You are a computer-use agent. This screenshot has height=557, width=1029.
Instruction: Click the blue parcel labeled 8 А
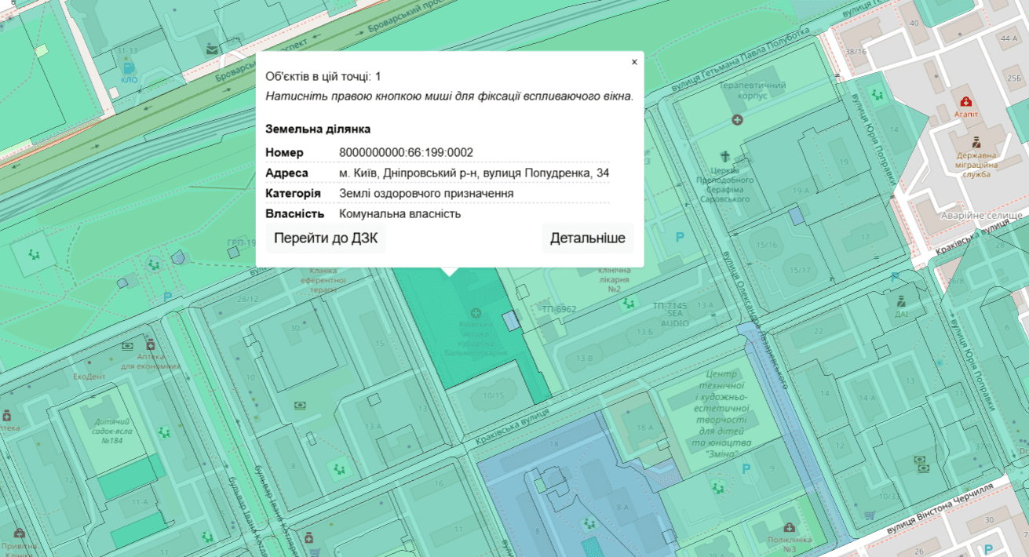tap(622, 508)
